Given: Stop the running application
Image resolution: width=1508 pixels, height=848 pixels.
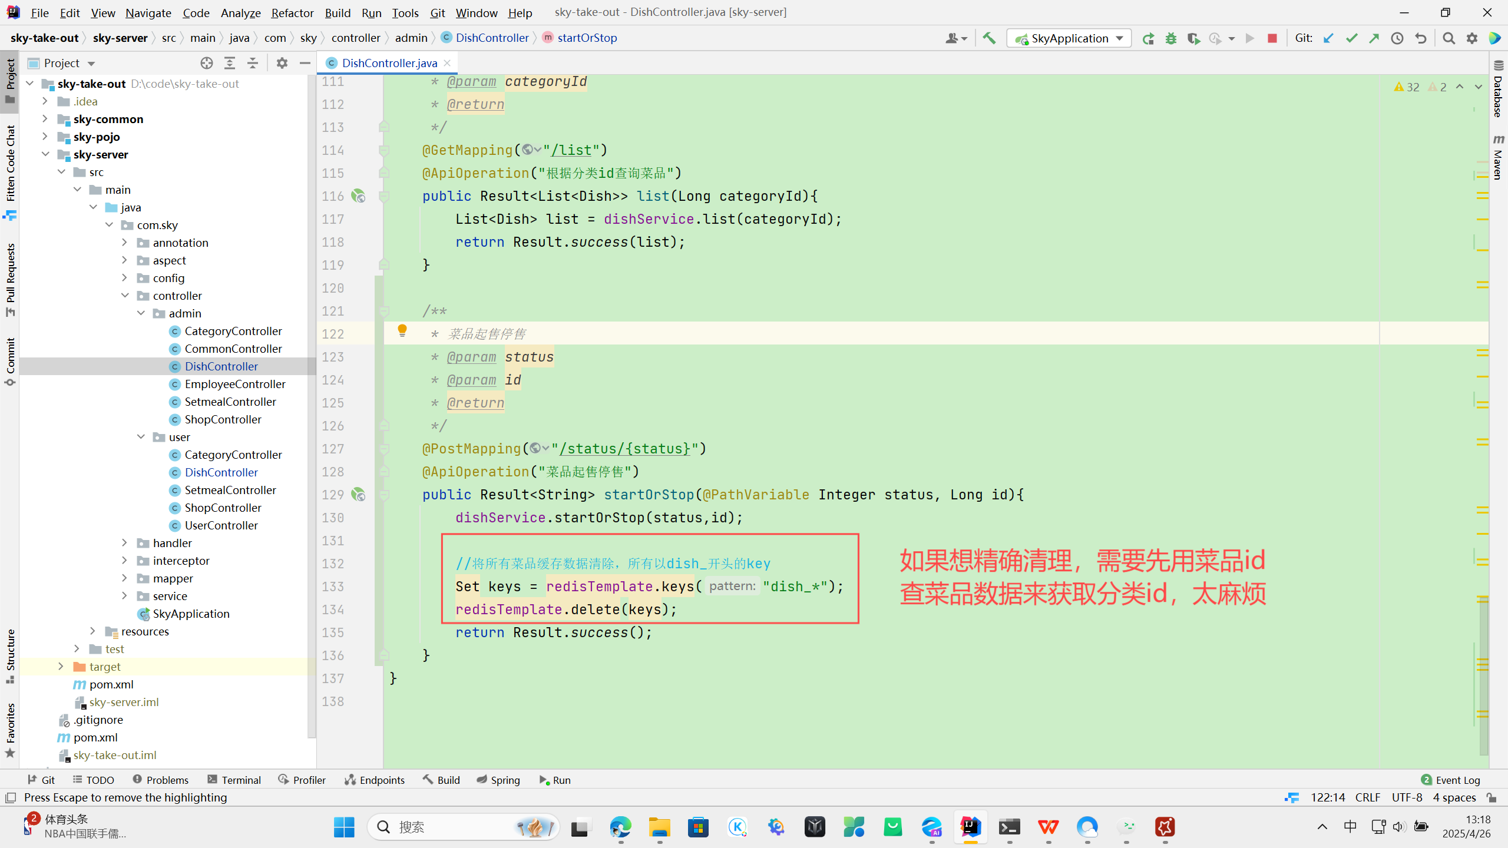Looking at the screenshot, I should coord(1272,38).
